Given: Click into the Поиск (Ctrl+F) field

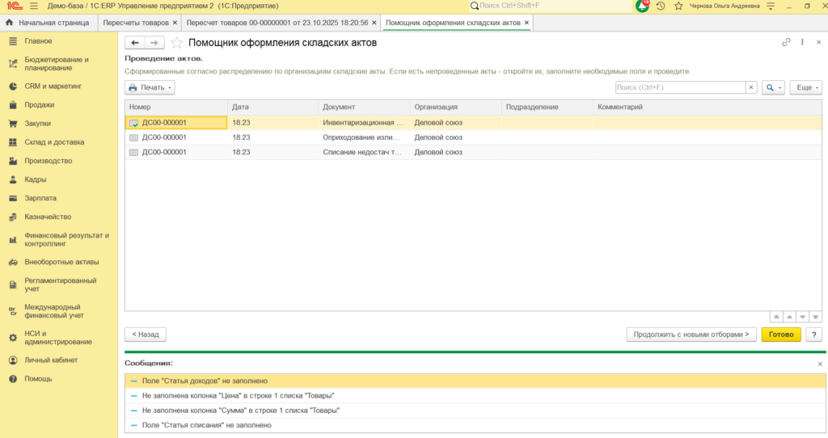Looking at the screenshot, I should pyautogui.click(x=680, y=87).
